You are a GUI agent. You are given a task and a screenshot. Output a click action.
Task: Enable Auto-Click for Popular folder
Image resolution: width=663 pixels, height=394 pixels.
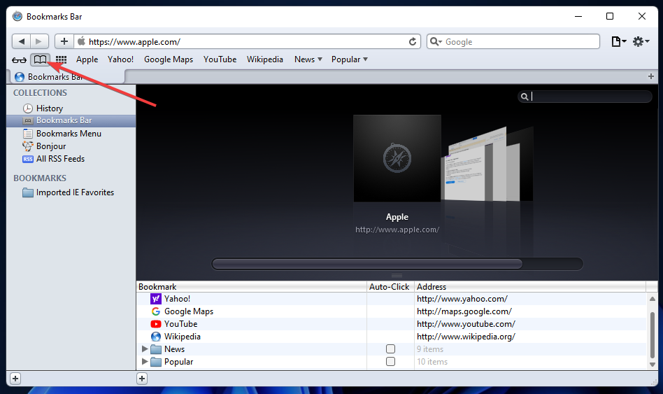[390, 362]
